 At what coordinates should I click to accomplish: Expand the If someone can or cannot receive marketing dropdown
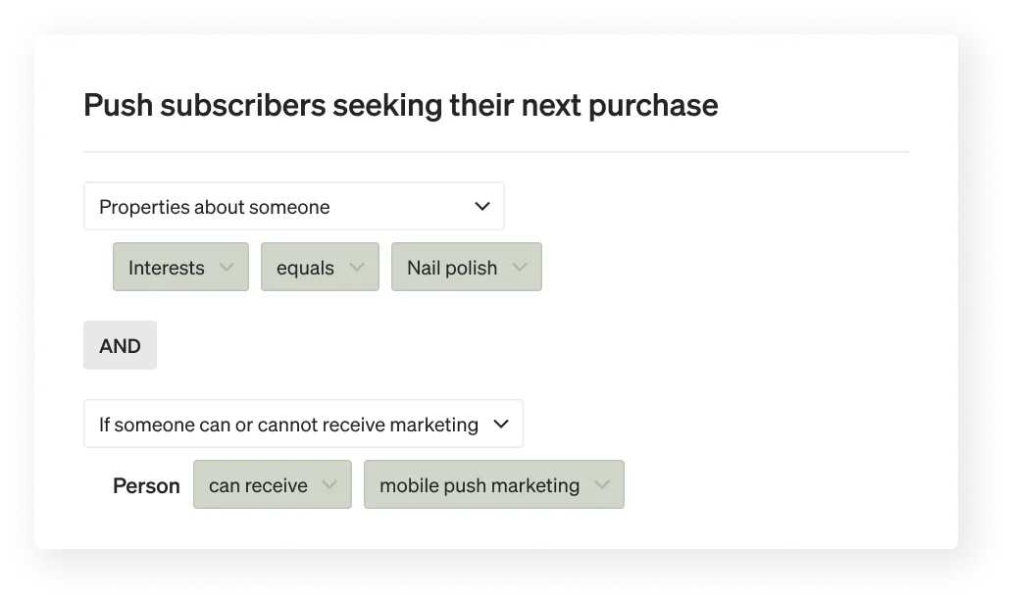tap(303, 424)
